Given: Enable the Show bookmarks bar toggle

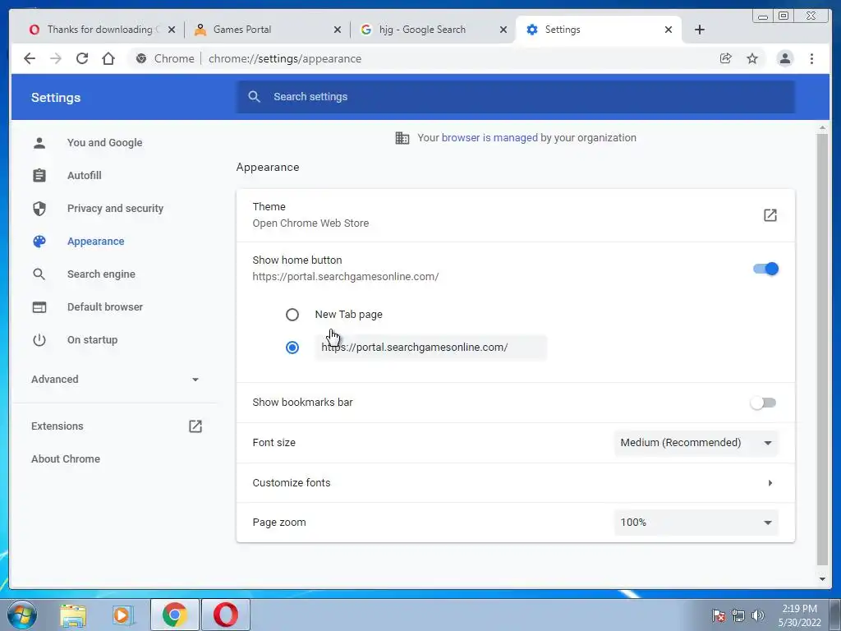Looking at the screenshot, I should click(x=763, y=403).
